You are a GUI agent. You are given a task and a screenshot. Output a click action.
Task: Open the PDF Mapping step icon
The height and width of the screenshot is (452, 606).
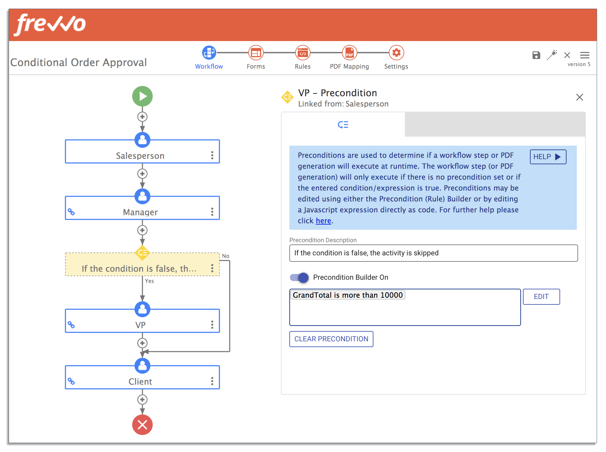[x=349, y=53]
